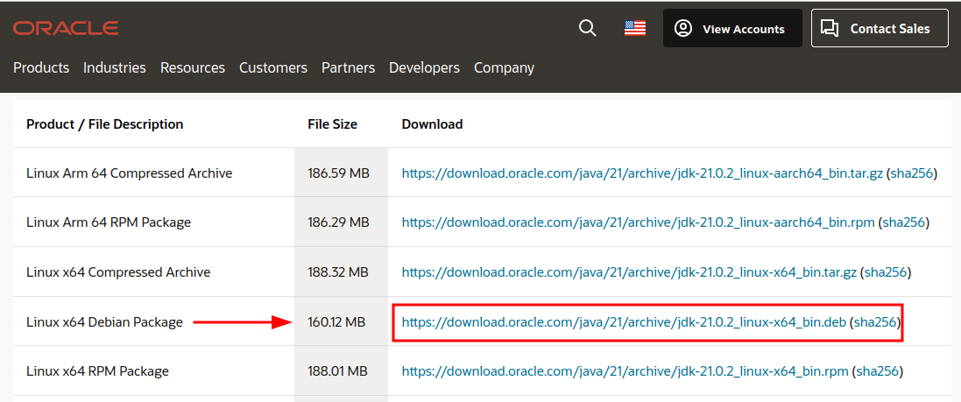Click the 160.12 MB file size
The width and height of the screenshot is (961, 402).
click(x=336, y=321)
